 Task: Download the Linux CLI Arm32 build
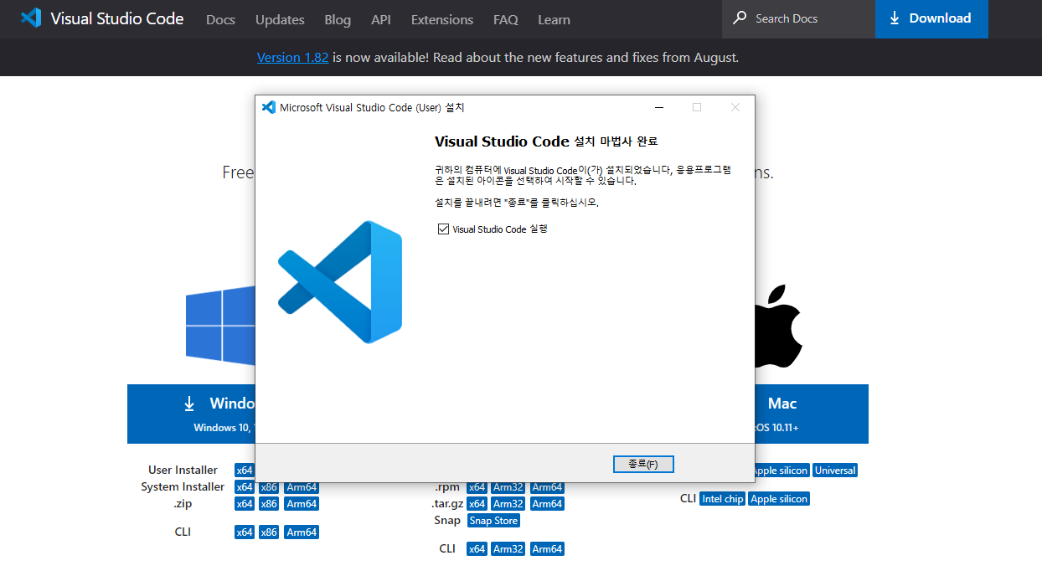[508, 549]
